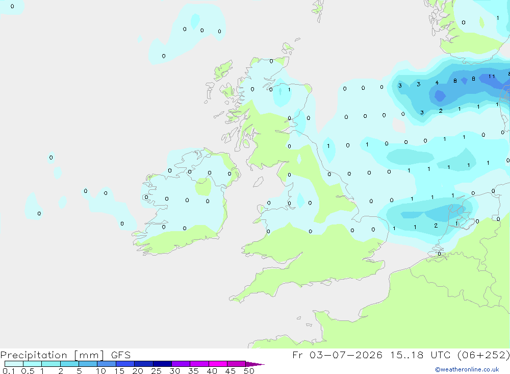Select the 25–30 mm legend color swatch
Image resolution: width=510 pixels, height=374 pixels.
tap(162, 364)
